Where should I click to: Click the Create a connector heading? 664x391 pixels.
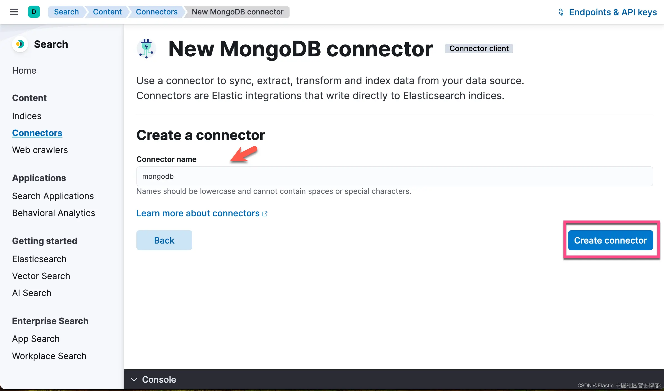pyautogui.click(x=201, y=135)
